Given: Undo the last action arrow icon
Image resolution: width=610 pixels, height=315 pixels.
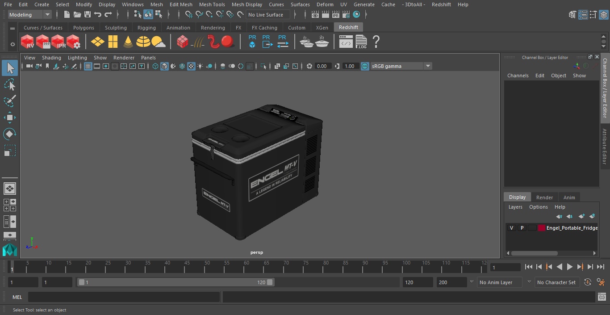Looking at the screenshot, I should pos(97,15).
